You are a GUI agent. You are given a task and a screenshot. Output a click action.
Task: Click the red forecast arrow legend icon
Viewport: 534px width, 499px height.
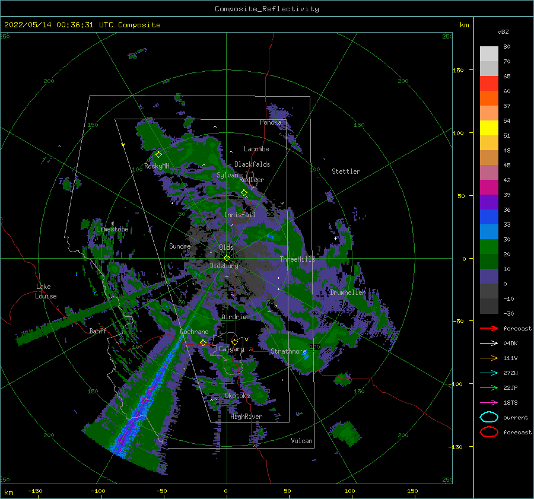489,328
